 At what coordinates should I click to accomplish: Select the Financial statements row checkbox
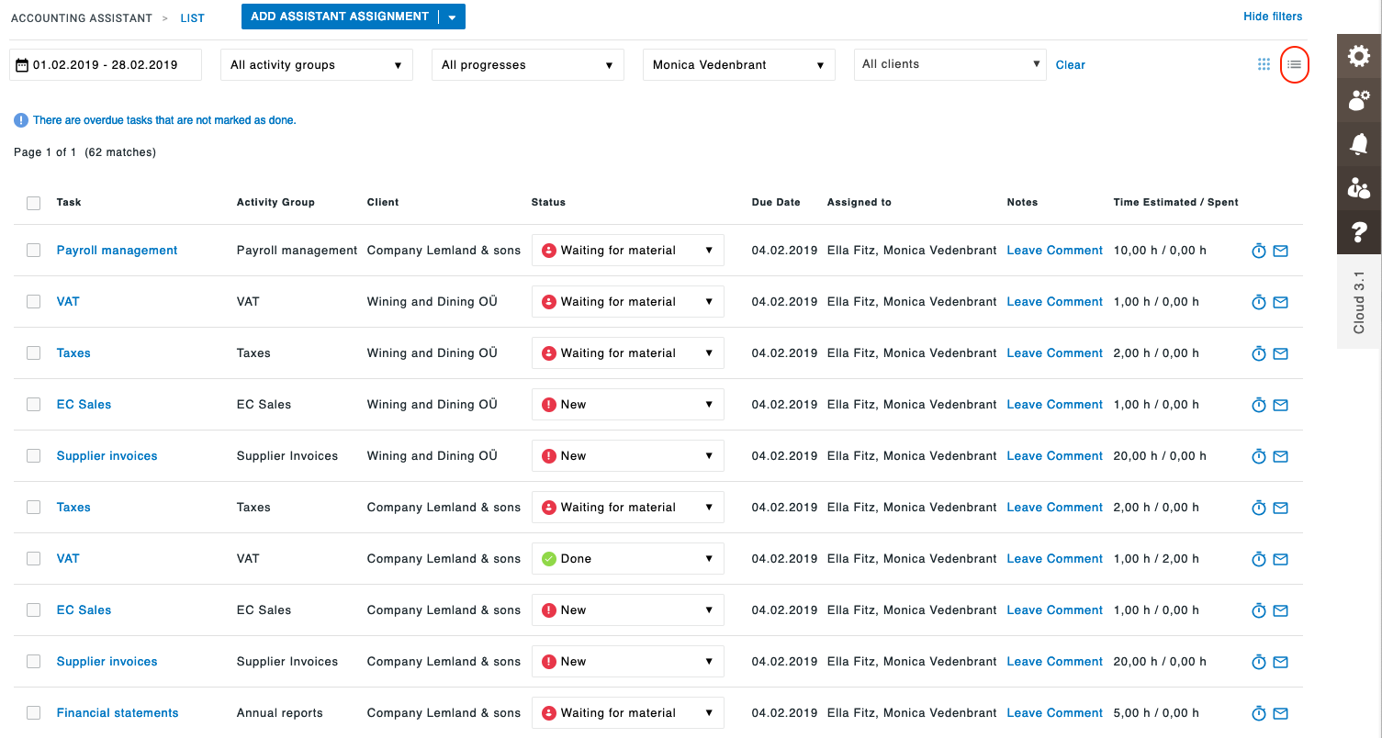[x=33, y=712]
